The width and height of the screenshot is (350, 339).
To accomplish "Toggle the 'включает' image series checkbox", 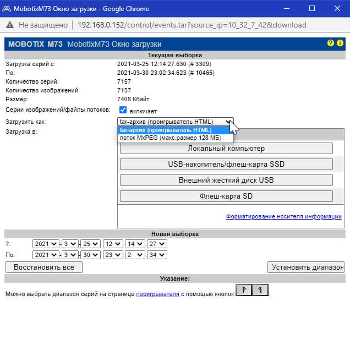I will coord(123,110).
